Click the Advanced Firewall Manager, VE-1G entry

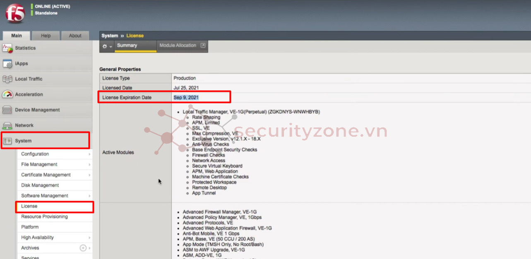point(220,212)
